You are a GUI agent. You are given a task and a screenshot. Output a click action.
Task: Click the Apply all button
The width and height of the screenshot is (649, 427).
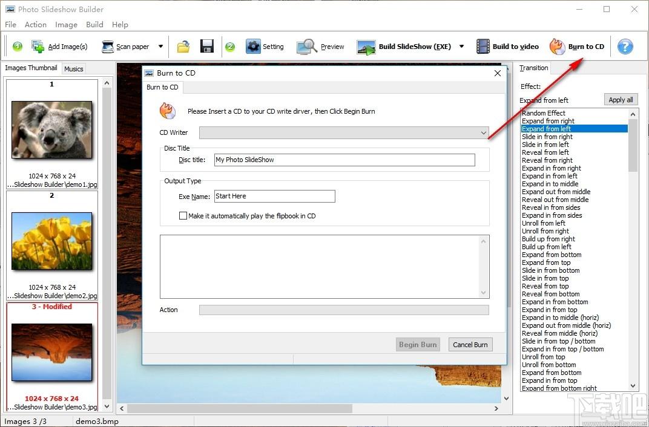click(621, 100)
